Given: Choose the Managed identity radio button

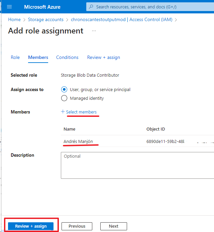Looking at the screenshot, I should coord(64,98).
